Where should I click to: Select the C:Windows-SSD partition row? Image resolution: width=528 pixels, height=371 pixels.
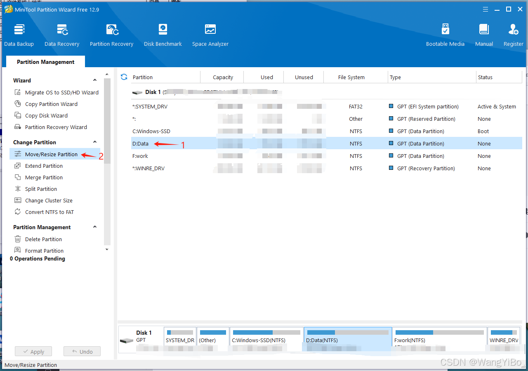point(326,131)
